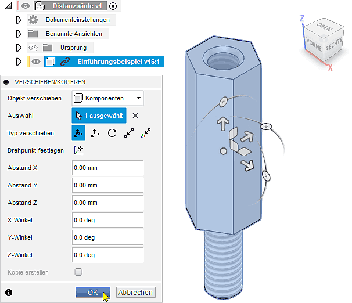Image resolution: width=352 pixels, height=303 pixels.
Task: Click the OK button
Action: click(92, 293)
